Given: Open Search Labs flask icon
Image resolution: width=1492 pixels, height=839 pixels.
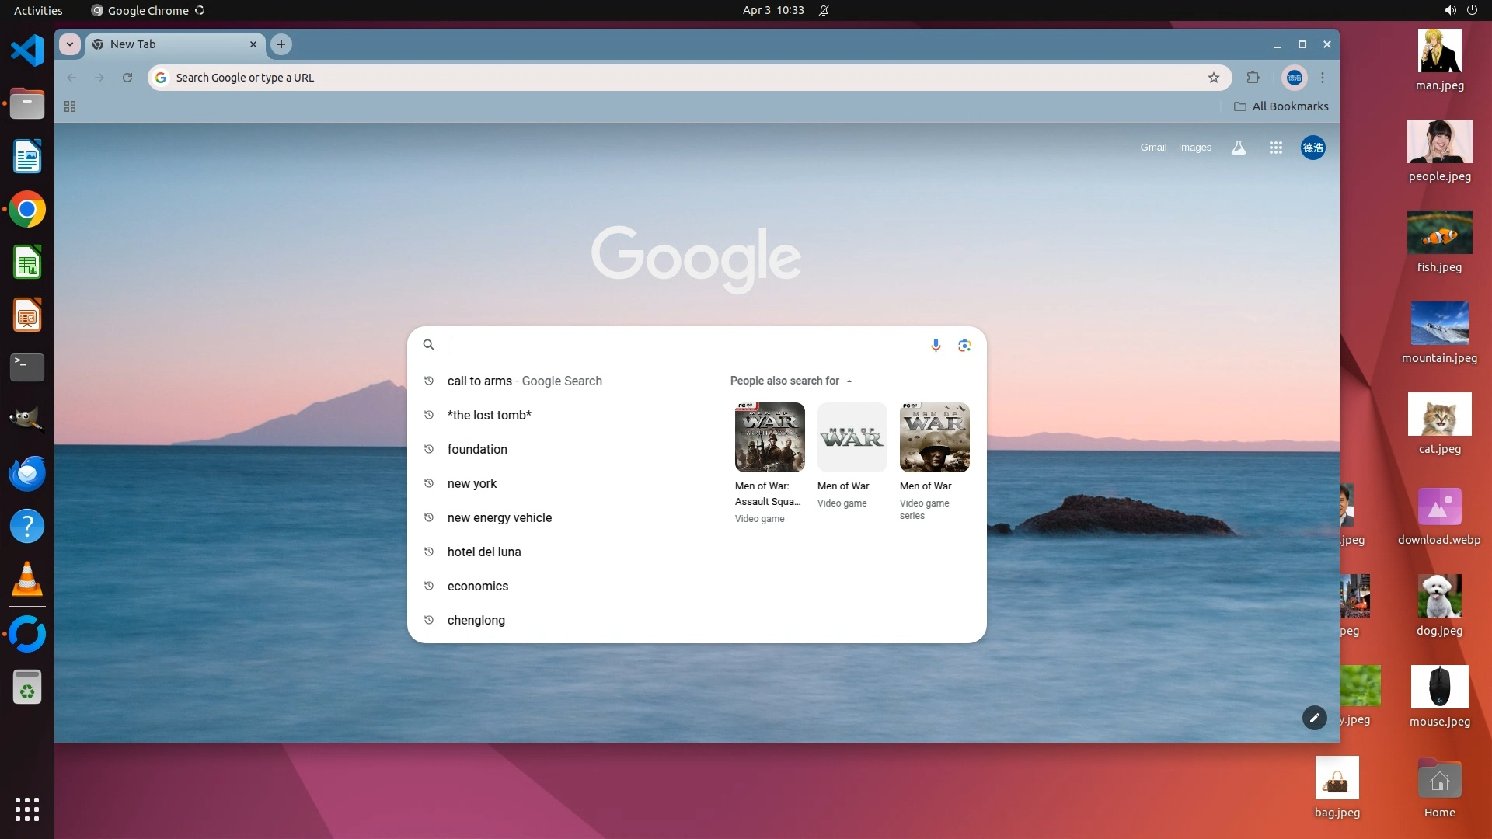Looking at the screenshot, I should (x=1239, y=148).
